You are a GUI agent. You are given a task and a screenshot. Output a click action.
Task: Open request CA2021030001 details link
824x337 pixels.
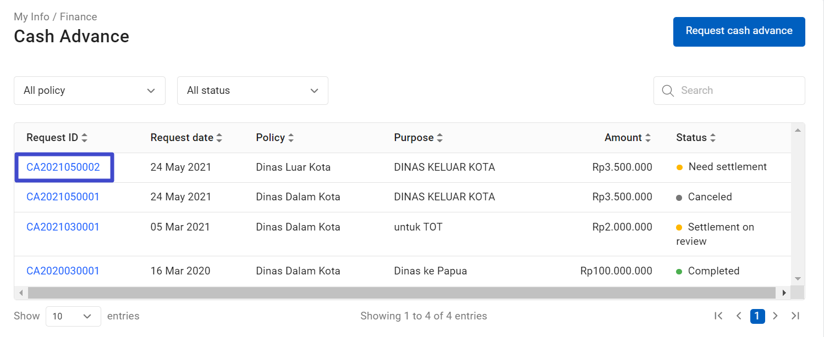pos(63,227)
